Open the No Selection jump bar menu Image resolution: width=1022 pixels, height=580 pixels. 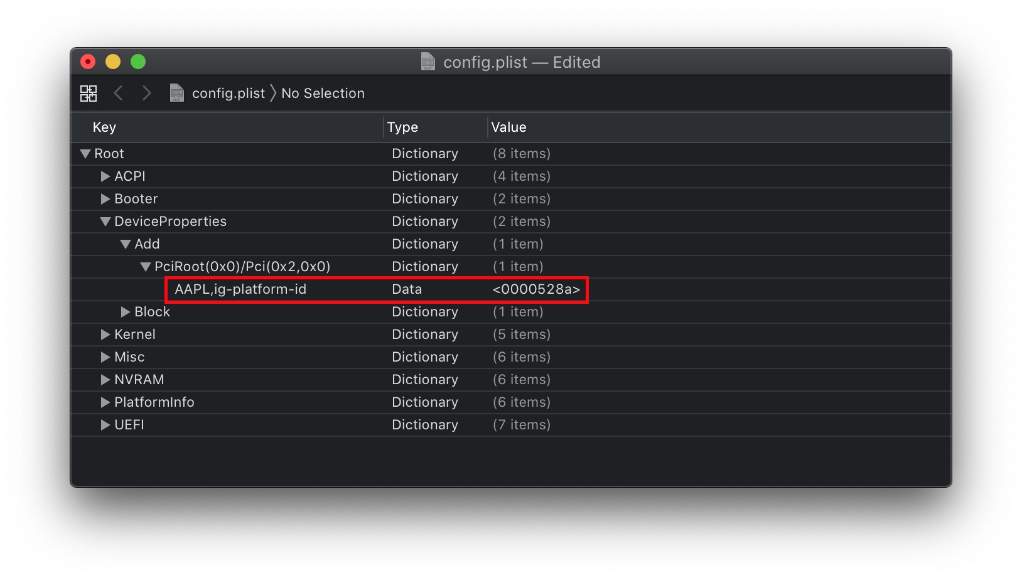pyautogui.click(x=323, y=93)
